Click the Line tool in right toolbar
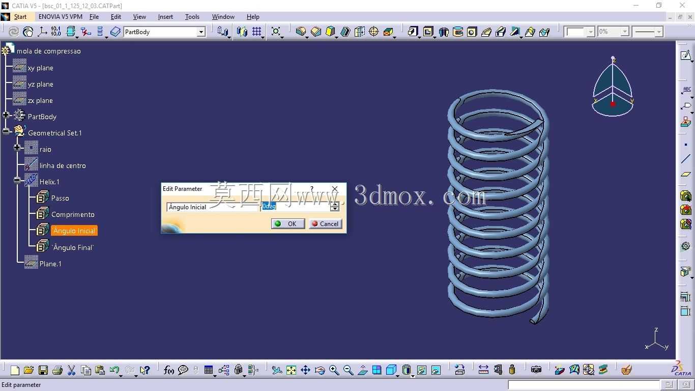This screenshot has height=391, width=695. tap(685, 159)
